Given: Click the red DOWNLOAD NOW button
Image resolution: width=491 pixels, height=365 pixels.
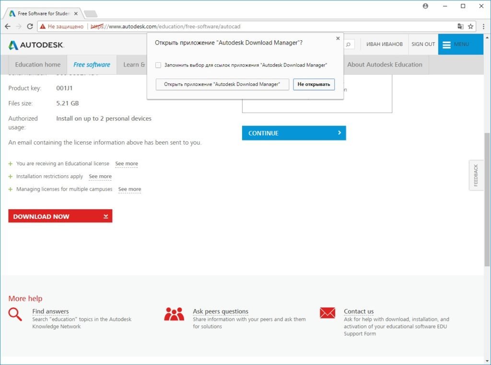Looking at the screenshot, I should [60, 216].
